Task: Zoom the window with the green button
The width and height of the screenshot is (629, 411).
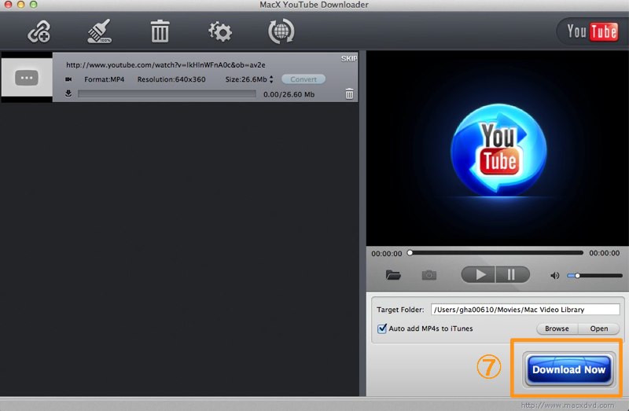Action: click(33, 5)
